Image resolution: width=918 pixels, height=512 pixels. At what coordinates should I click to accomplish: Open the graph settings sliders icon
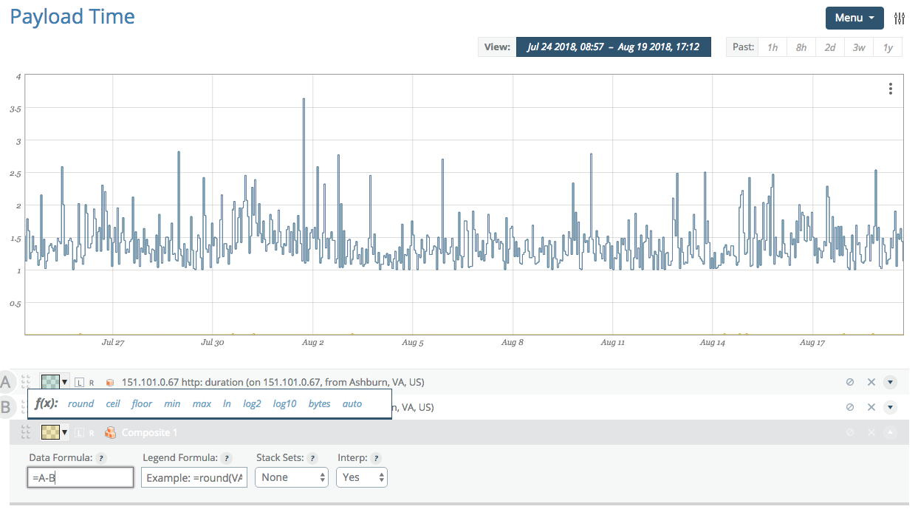[900, 18]
